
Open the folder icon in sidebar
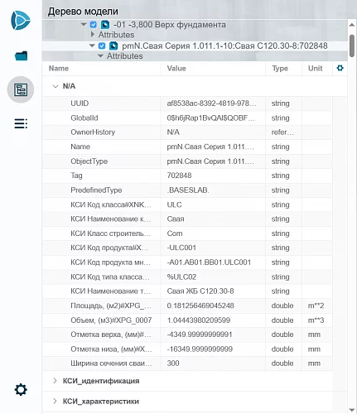(21, 56)
